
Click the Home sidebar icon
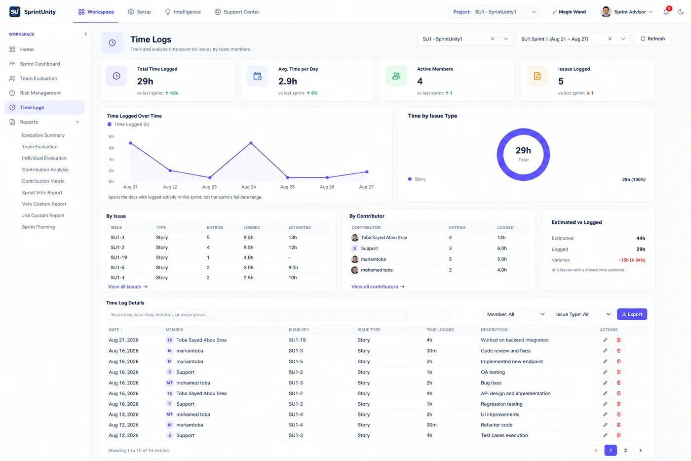tap(12, 49)
